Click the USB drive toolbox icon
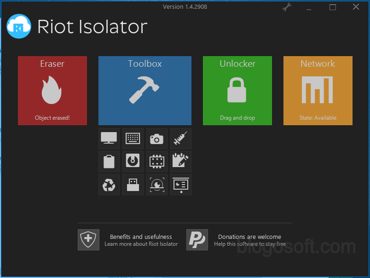The image size is (370, 278). pyautogui.click(x=133, y=185)
